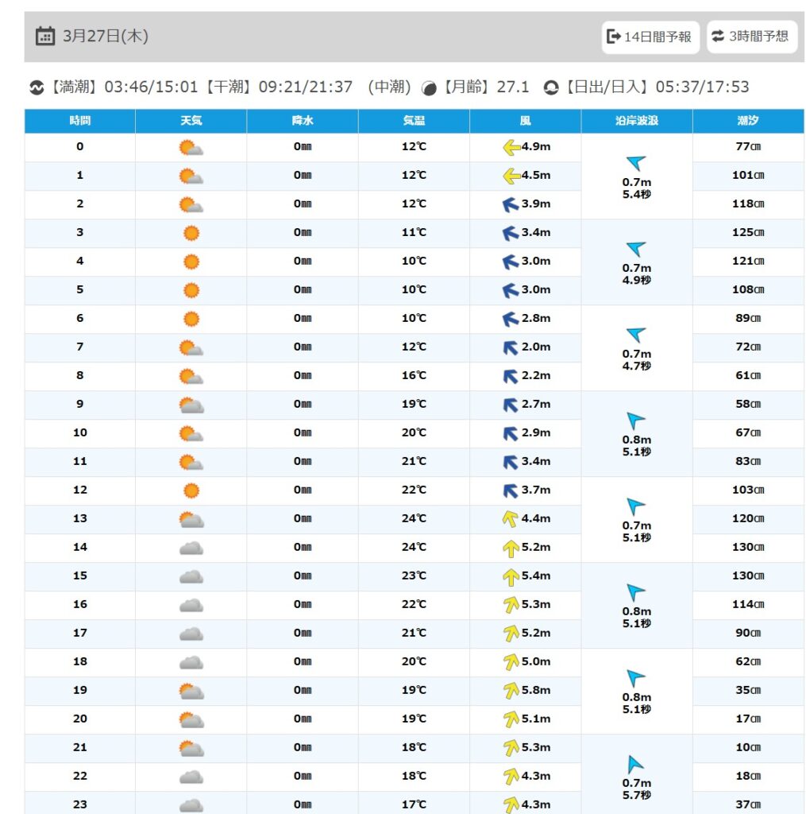806x814 pixels.
Task: Click the sunny icon in hour 6 row
Action: [191, 319]
